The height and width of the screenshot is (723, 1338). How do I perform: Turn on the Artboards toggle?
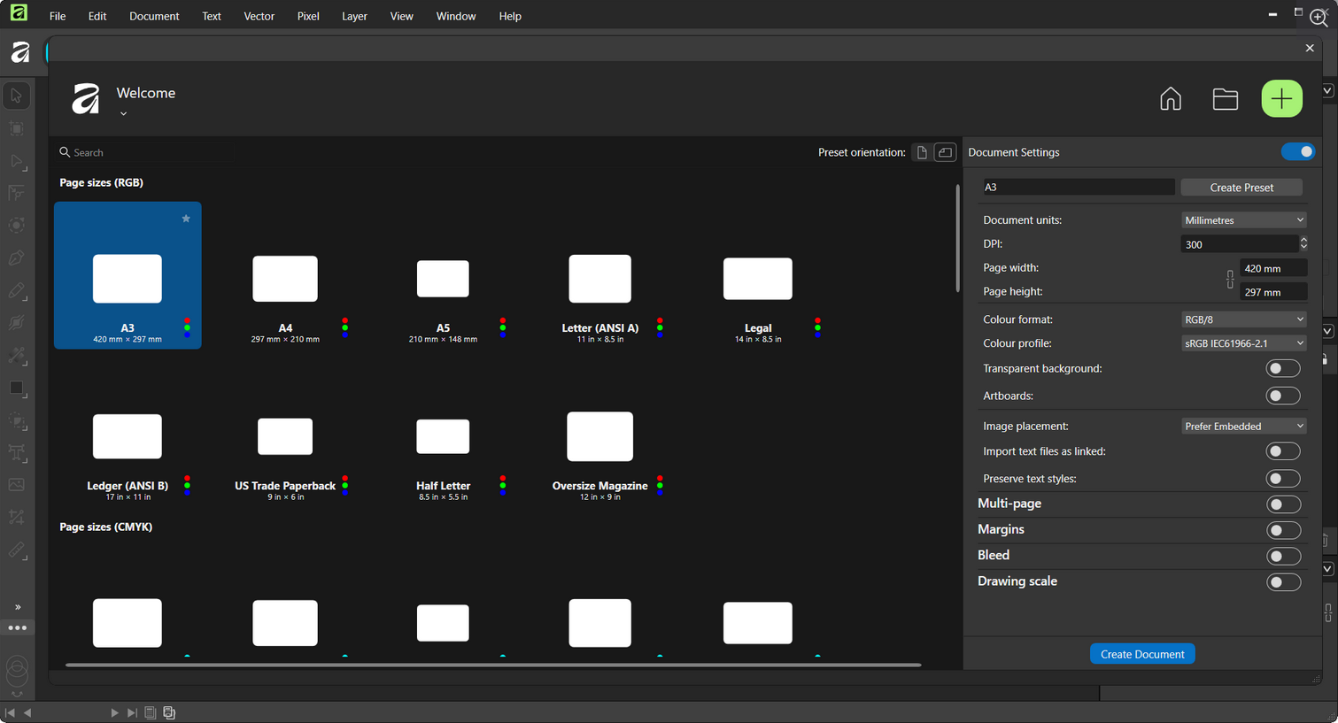click(x=1282, y=396)
